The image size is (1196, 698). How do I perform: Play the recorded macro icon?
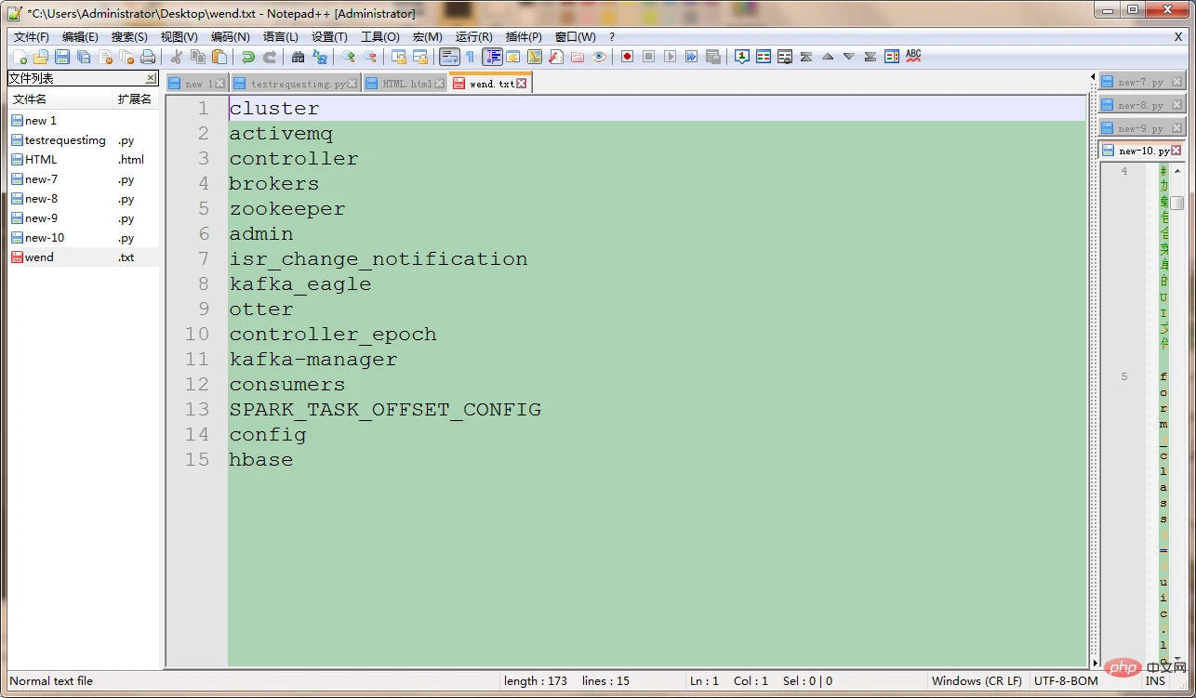coord(670,57)
